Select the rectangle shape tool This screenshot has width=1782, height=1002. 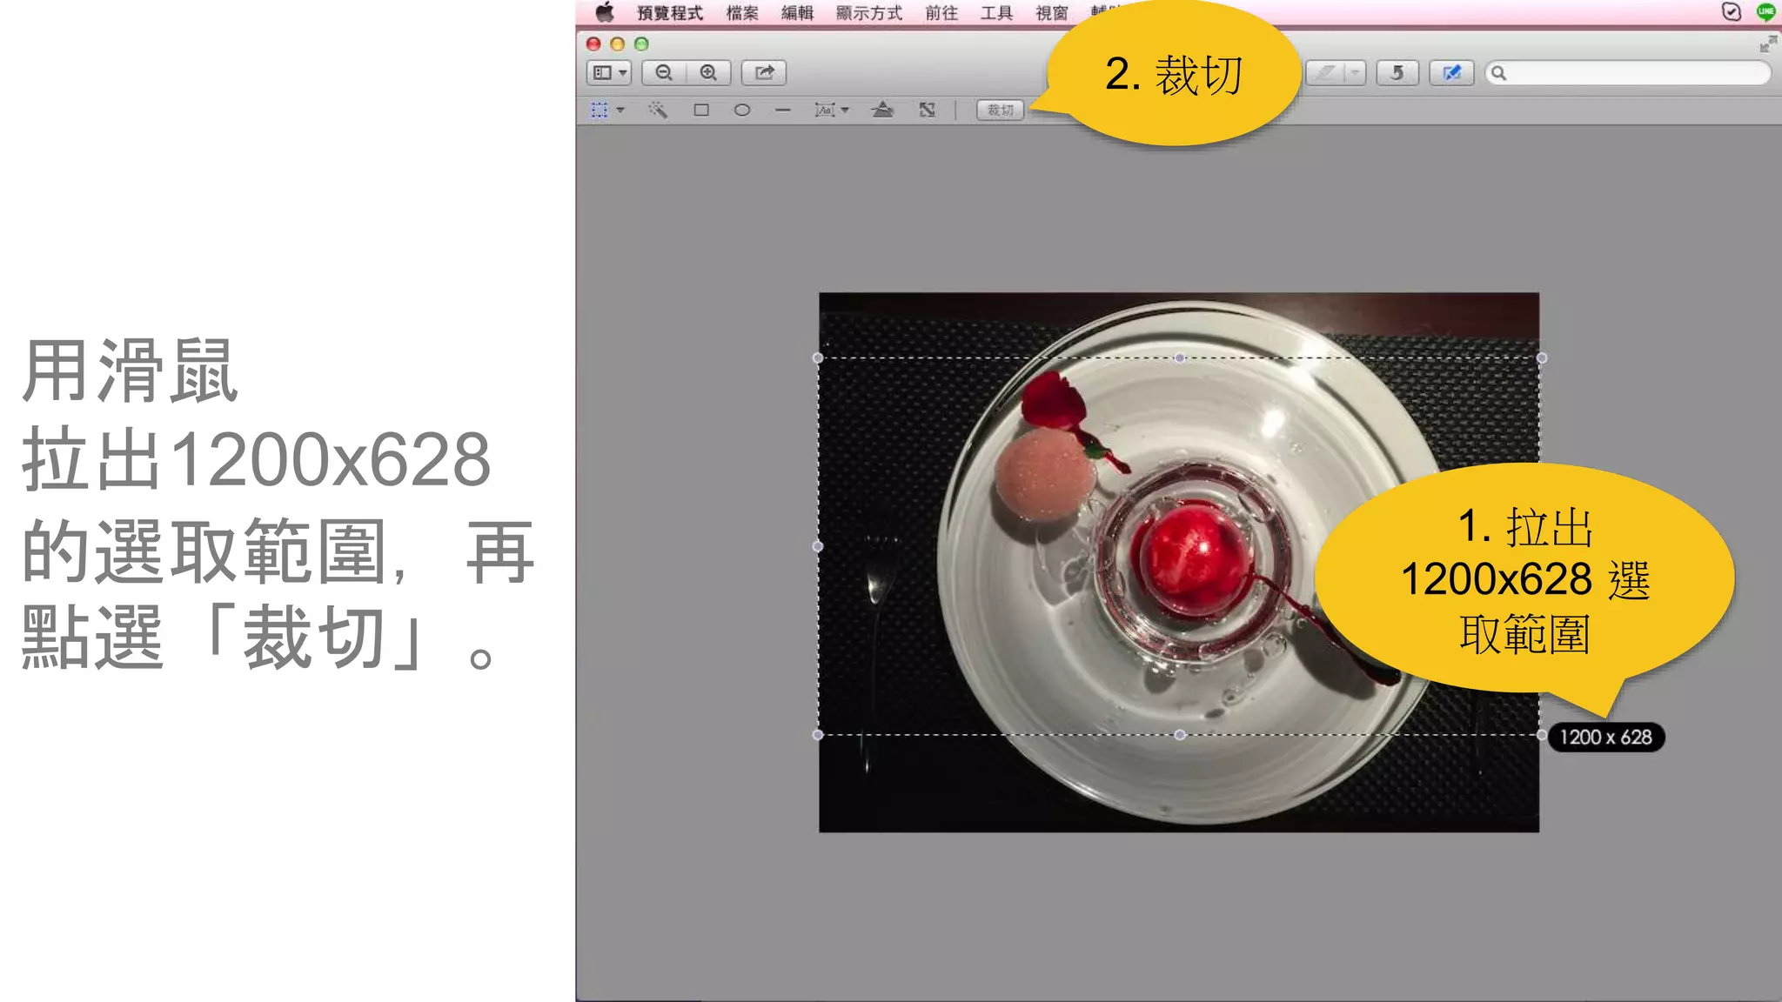[x=701, y=110]
